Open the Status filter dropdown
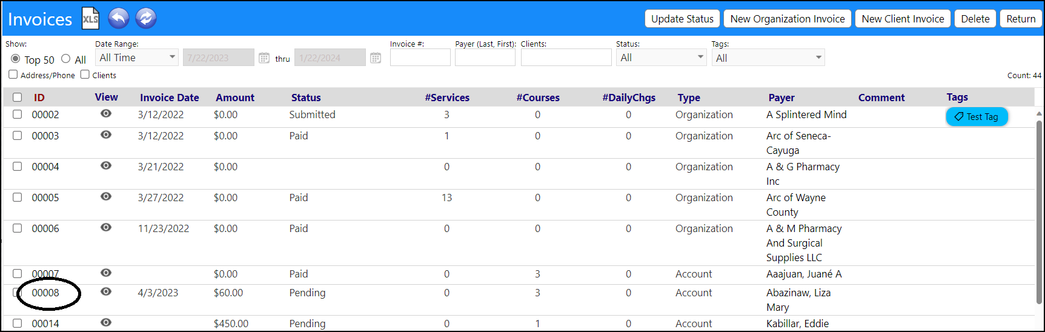This screenshot has height=332, width=1045. [x=662, y=58]
